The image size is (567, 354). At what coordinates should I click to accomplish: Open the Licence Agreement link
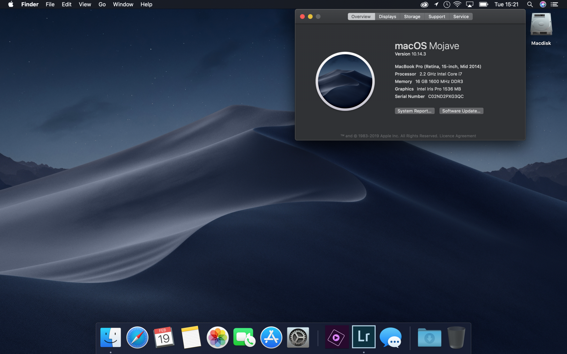458,136
